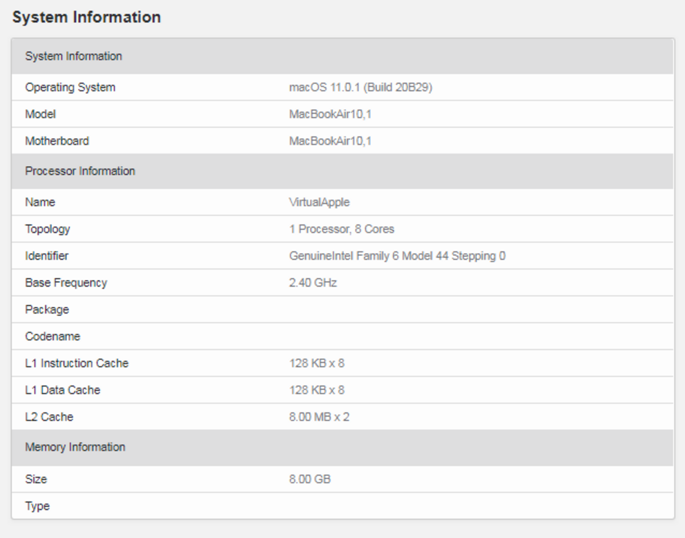Screen dimensions: 685x538
Task: Click the 'Codename' row label
Action: tap(53, 336)
